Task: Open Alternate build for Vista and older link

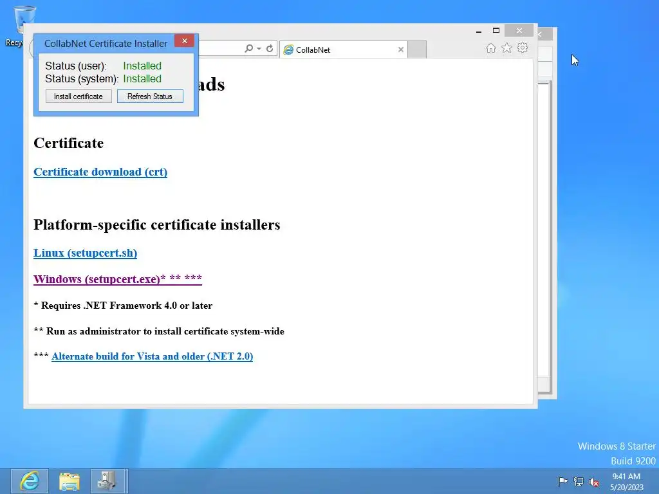Action: 152,356
